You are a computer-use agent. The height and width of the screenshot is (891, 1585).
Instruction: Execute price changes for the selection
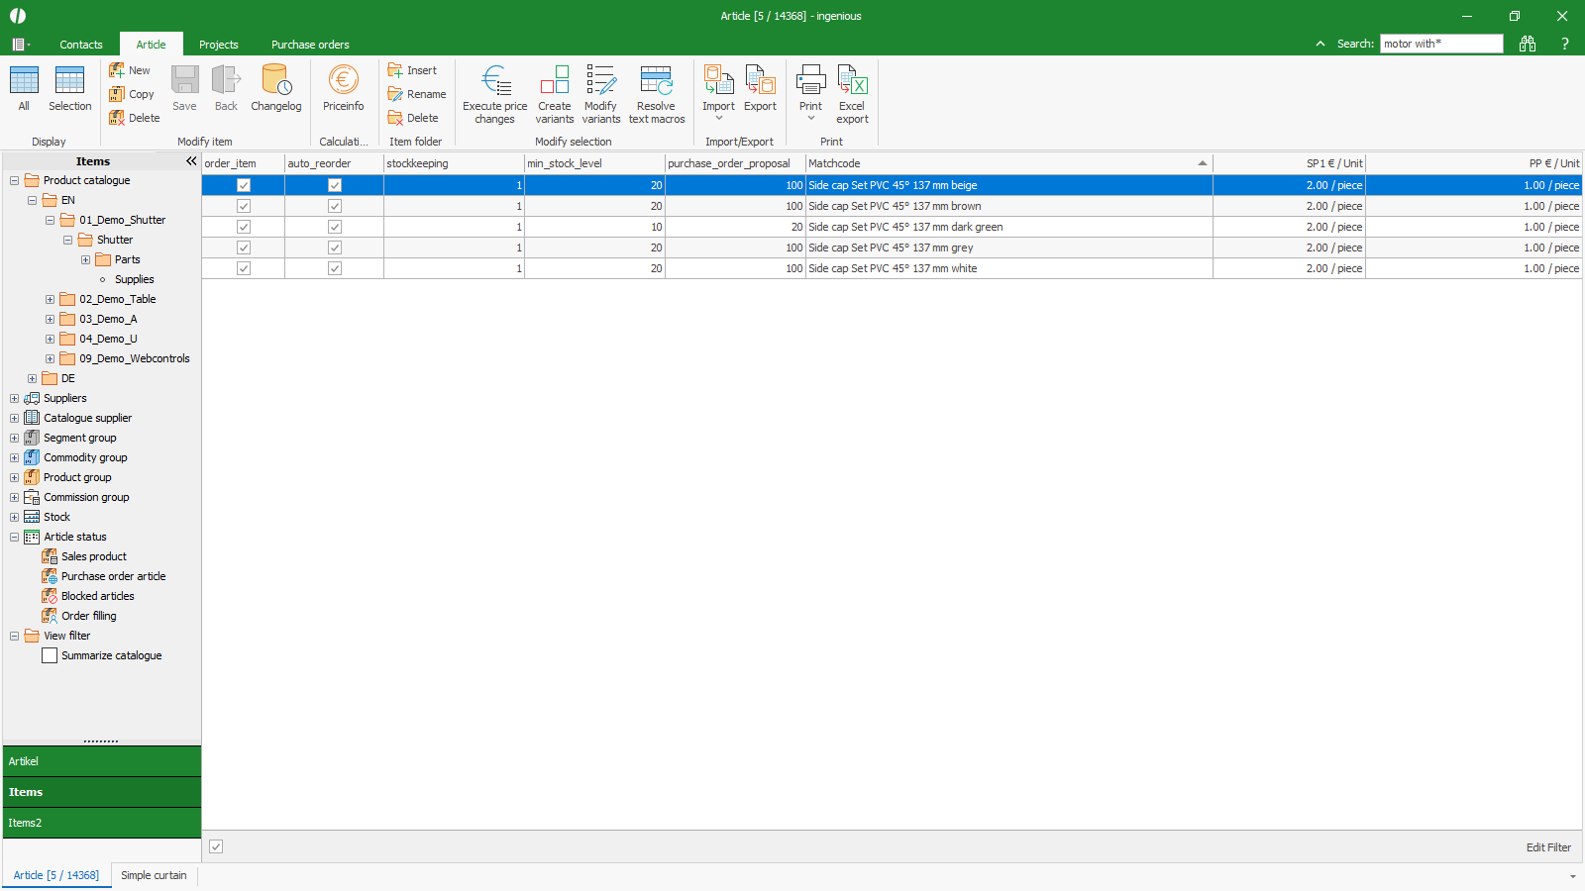point(493,93)
